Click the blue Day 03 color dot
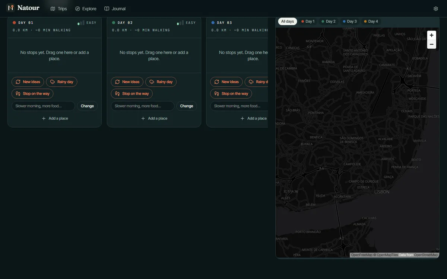This screenshot has width=447, height=279. [x=213, y=23]
